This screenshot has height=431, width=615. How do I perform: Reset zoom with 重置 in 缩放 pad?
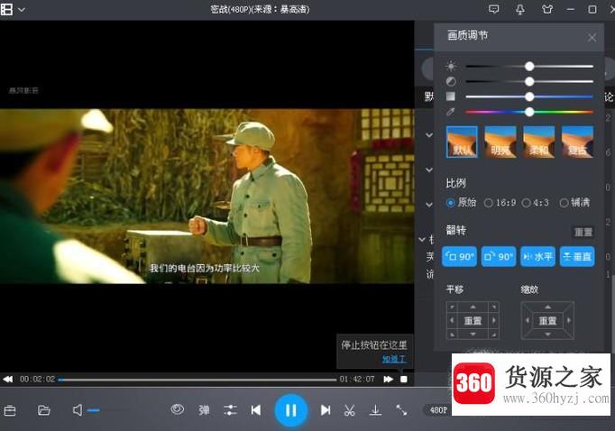[x=547, y=321]
